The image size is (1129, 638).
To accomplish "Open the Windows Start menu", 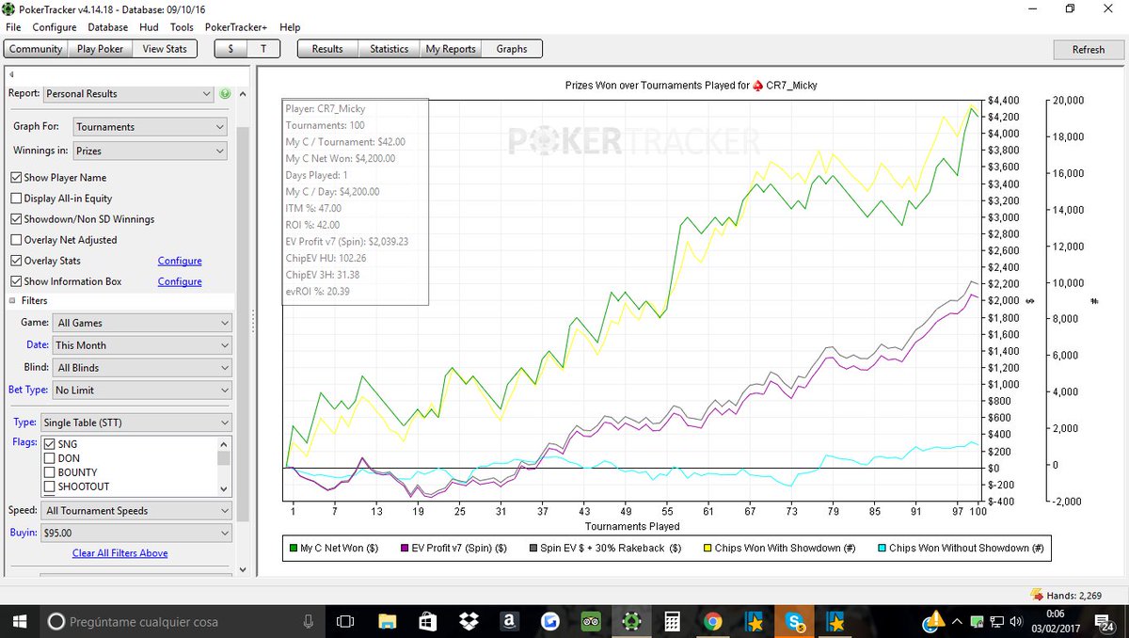I will point(19,621).
